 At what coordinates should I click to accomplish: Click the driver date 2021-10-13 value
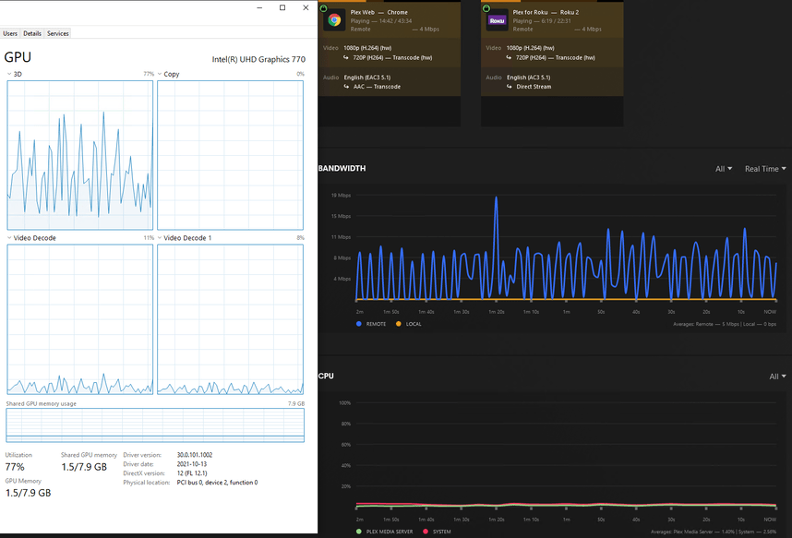click(191, 464)
